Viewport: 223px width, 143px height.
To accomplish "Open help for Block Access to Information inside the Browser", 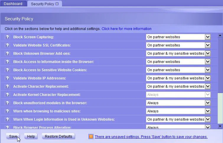I will coord(7,62).
